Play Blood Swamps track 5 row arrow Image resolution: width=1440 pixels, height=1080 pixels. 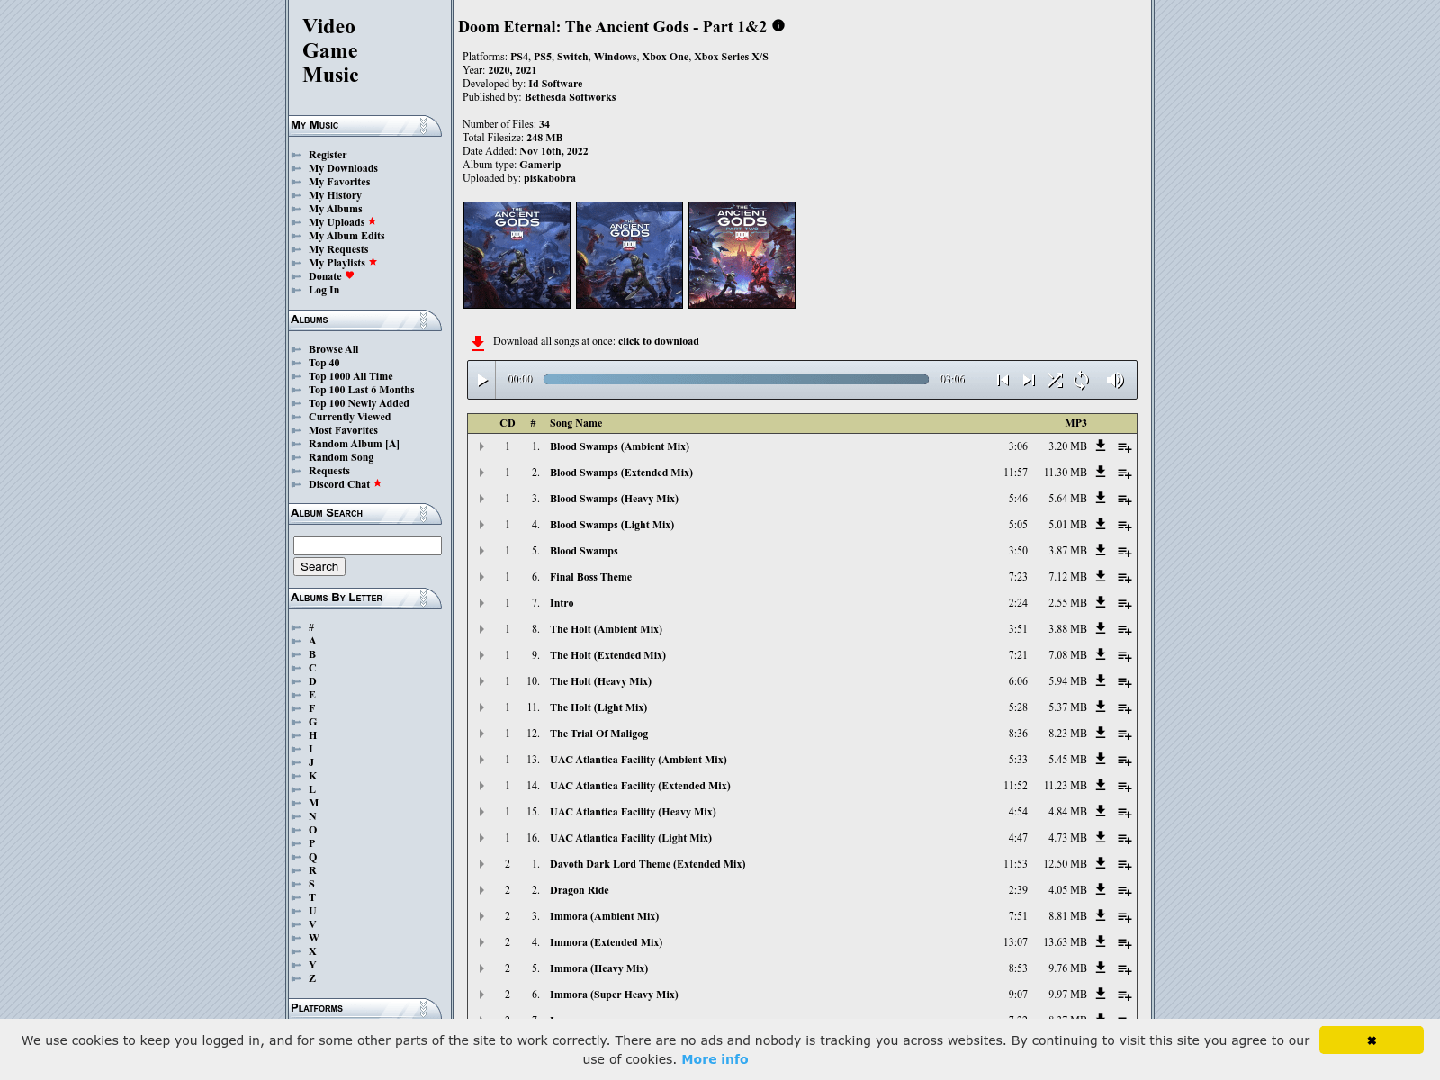pyautogui.click(x=481, y=551)
